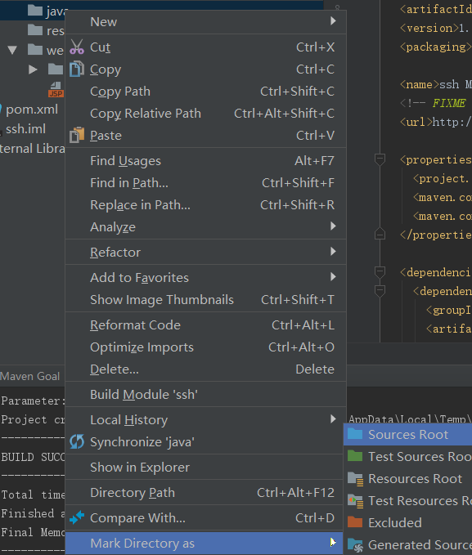Select pom.xml file in project tree
The height and width of the screenshot is (555, 472).
[32, 110]
